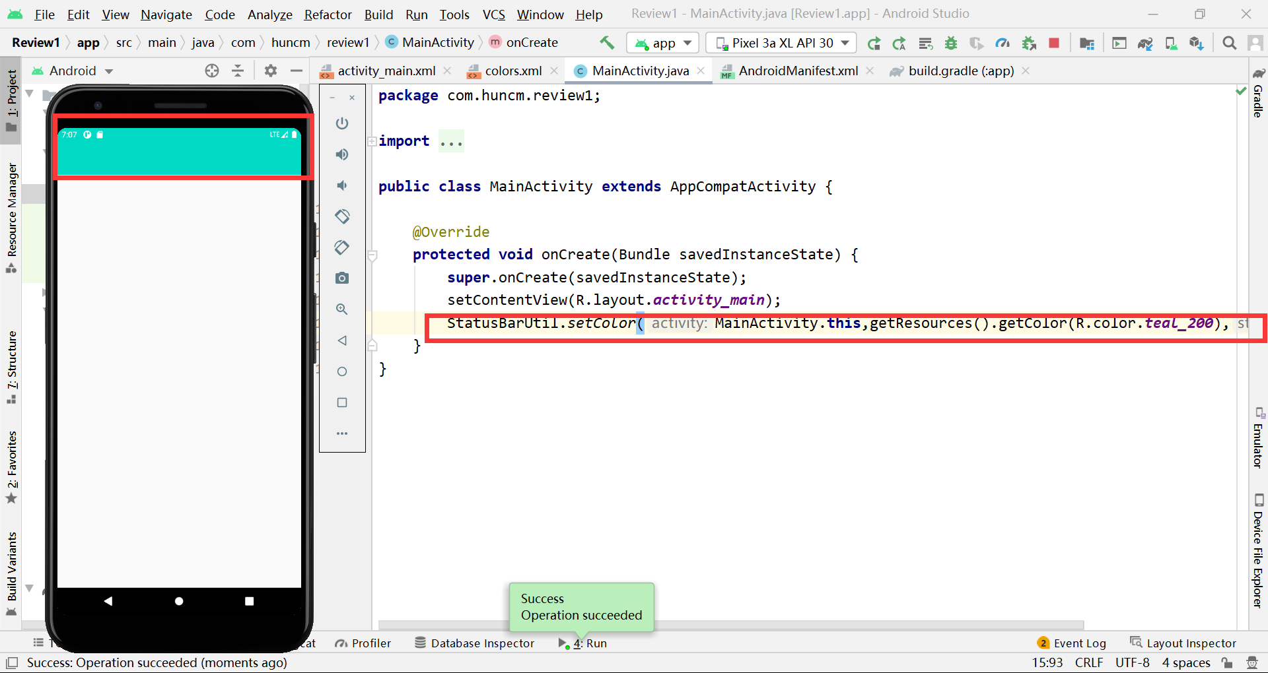Click the Collapse All icon in Project panel
The image size is (1268, 673).
coord(238,71)
